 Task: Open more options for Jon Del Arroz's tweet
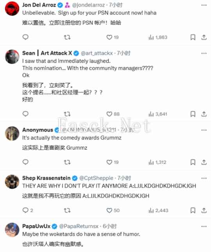click(x=204, y=5)
